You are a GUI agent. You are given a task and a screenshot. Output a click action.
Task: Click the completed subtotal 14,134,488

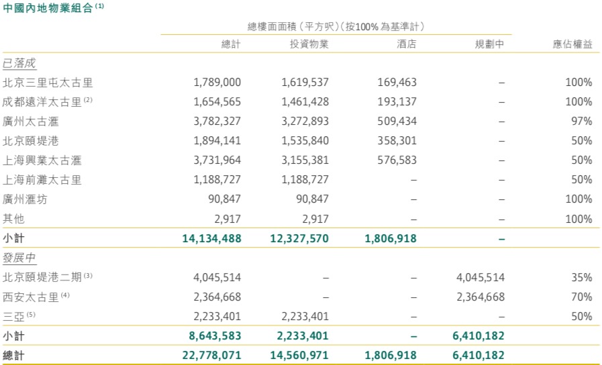(x=211, y=238)
